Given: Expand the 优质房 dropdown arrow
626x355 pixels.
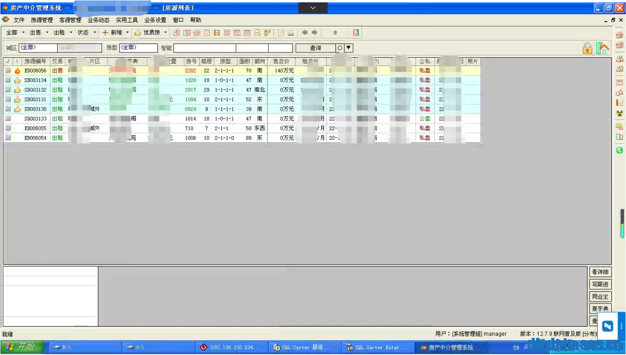Looking at the screenshot, I should (x=165, y=32).
